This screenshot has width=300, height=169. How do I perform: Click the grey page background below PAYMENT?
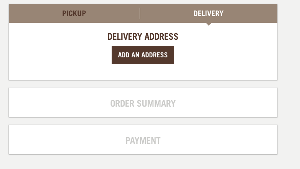(x=143, y=162)
